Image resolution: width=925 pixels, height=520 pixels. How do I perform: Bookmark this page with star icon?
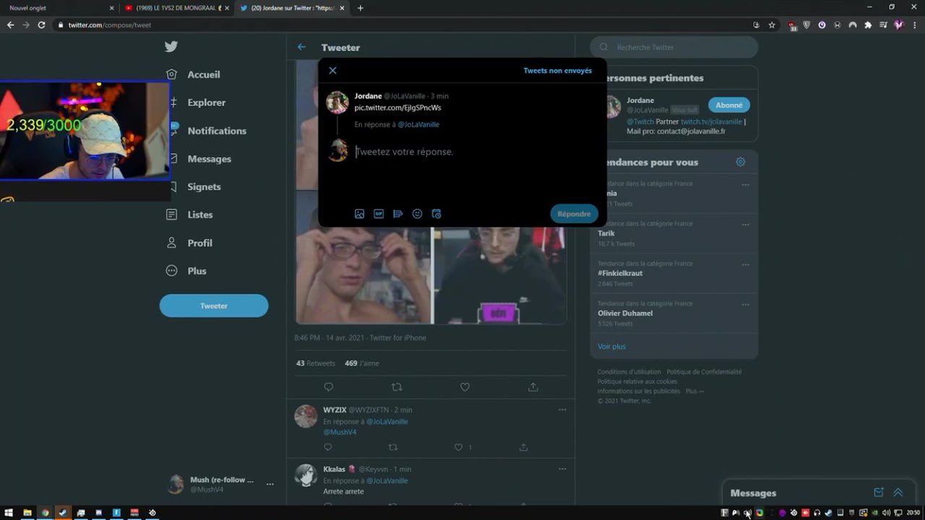772,25
